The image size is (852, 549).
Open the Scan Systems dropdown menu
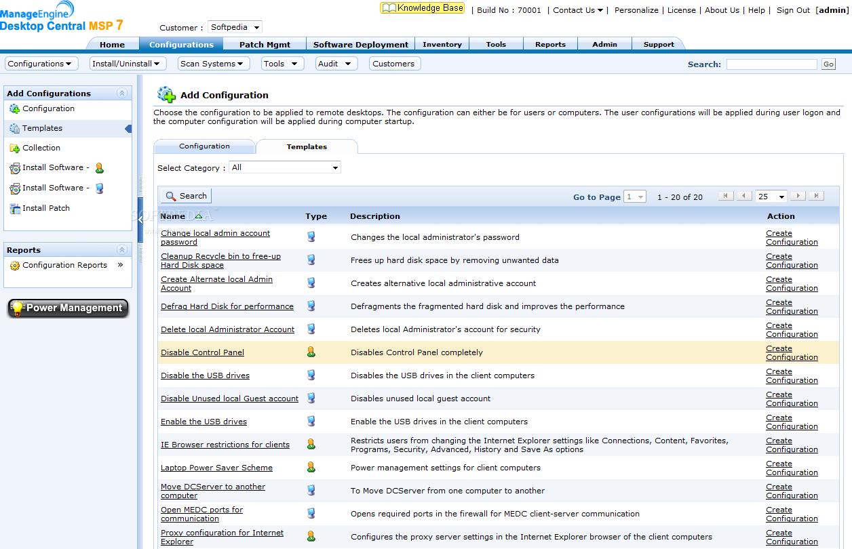pyautogui.click(x=214, y=64)
